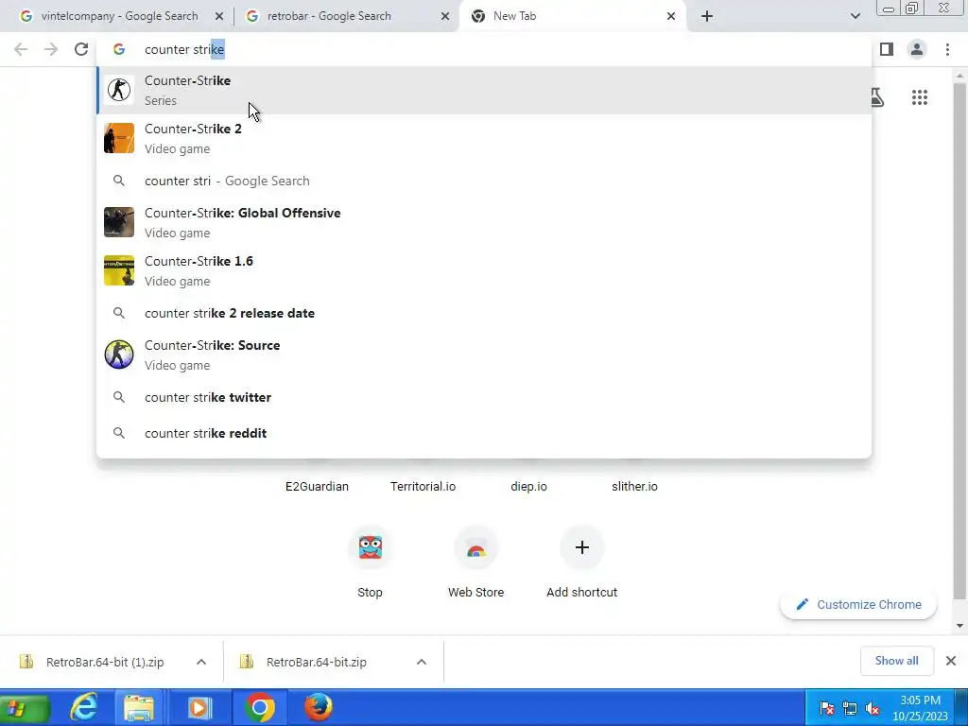Reload the page with the refresh icon
This screenshot has width=968, height=726.
[x=81, y=49]
